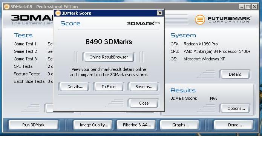Open the Graphs... tool
Screen dimensions: 262x150
coord(180,125)
